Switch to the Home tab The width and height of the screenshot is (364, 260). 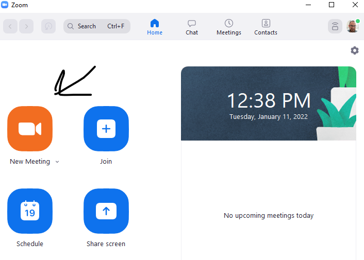point(155,27)
